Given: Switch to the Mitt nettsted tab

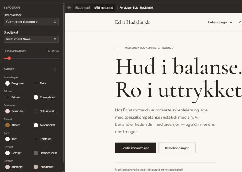Looking at the screenshot, I should [104, 7].
